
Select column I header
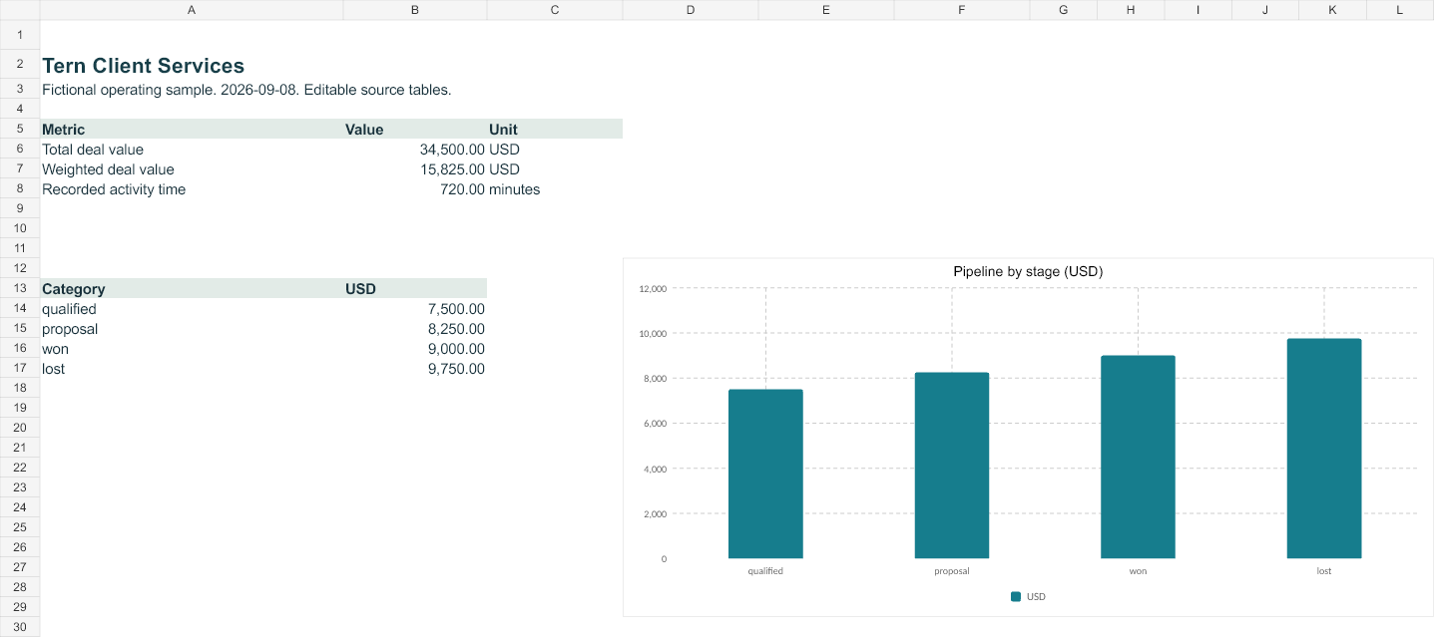tap(1198, 10)
